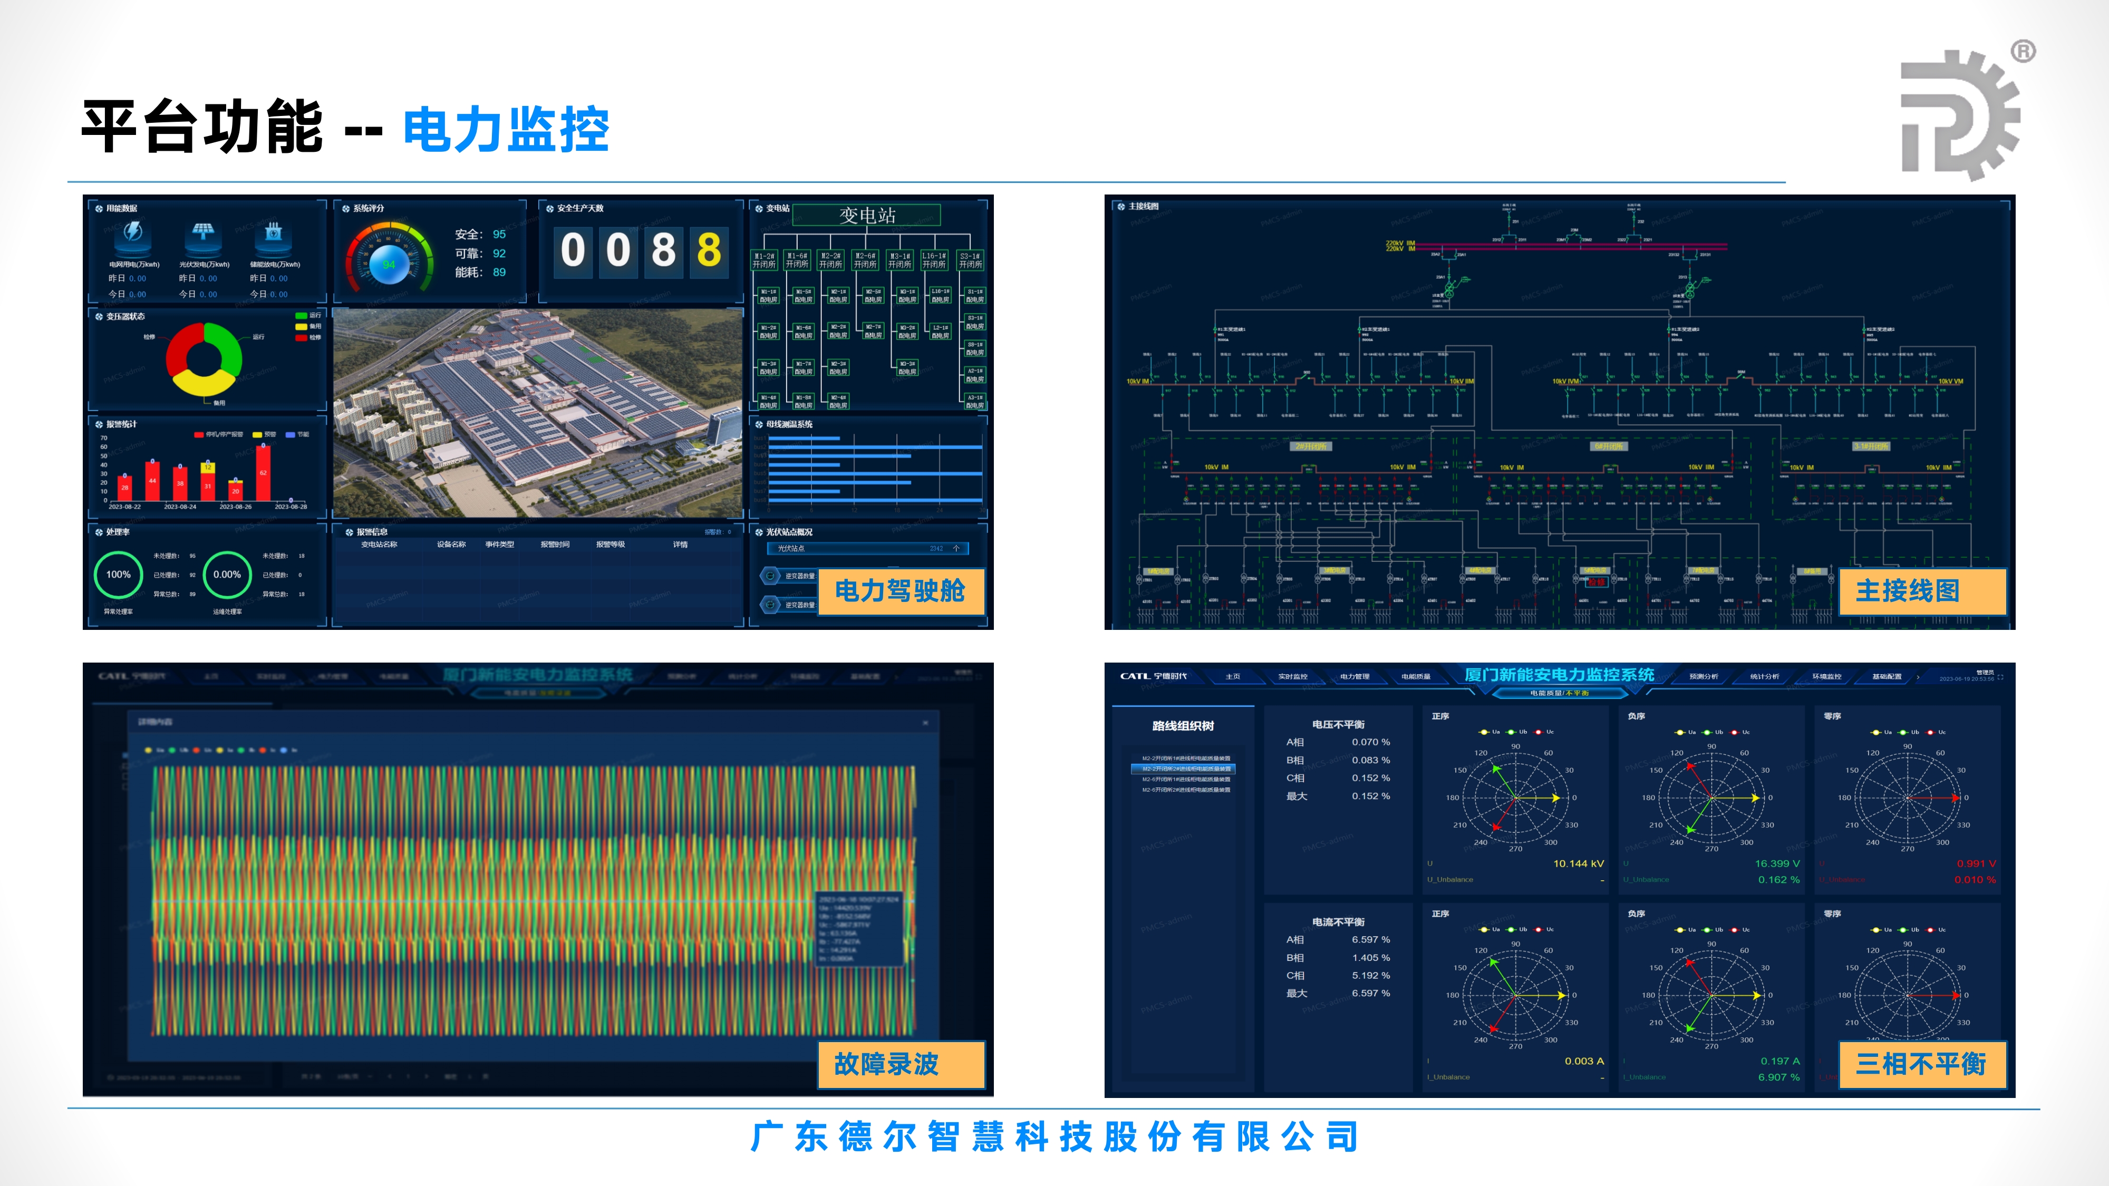Click the CATL 宁德时代 logo in 三相不平衡 screen

point(1153,676)
